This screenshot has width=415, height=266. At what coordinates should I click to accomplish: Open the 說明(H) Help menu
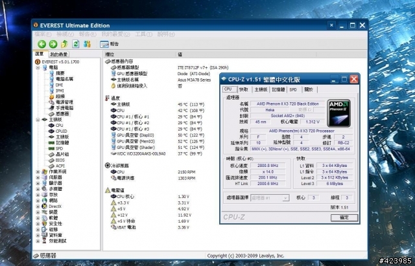click(x=166, y=34)
